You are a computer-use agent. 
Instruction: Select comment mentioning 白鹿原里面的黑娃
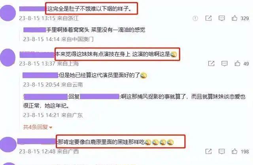pyautogui.click(x=115, y=142)
